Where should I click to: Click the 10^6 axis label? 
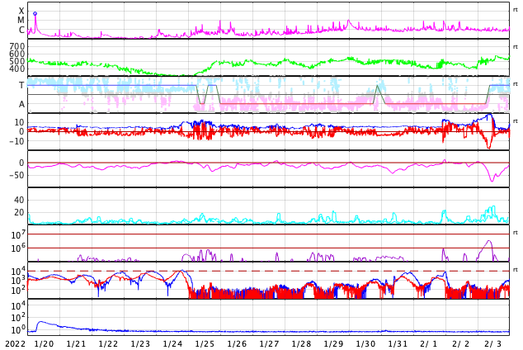(x=18, y=248)
